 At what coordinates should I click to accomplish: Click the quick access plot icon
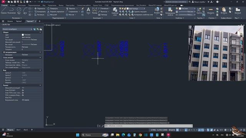point(27,2)
